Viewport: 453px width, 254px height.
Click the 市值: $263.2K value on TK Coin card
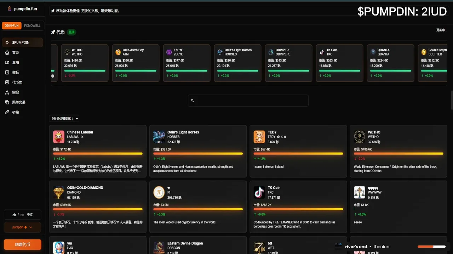(263, 205)
